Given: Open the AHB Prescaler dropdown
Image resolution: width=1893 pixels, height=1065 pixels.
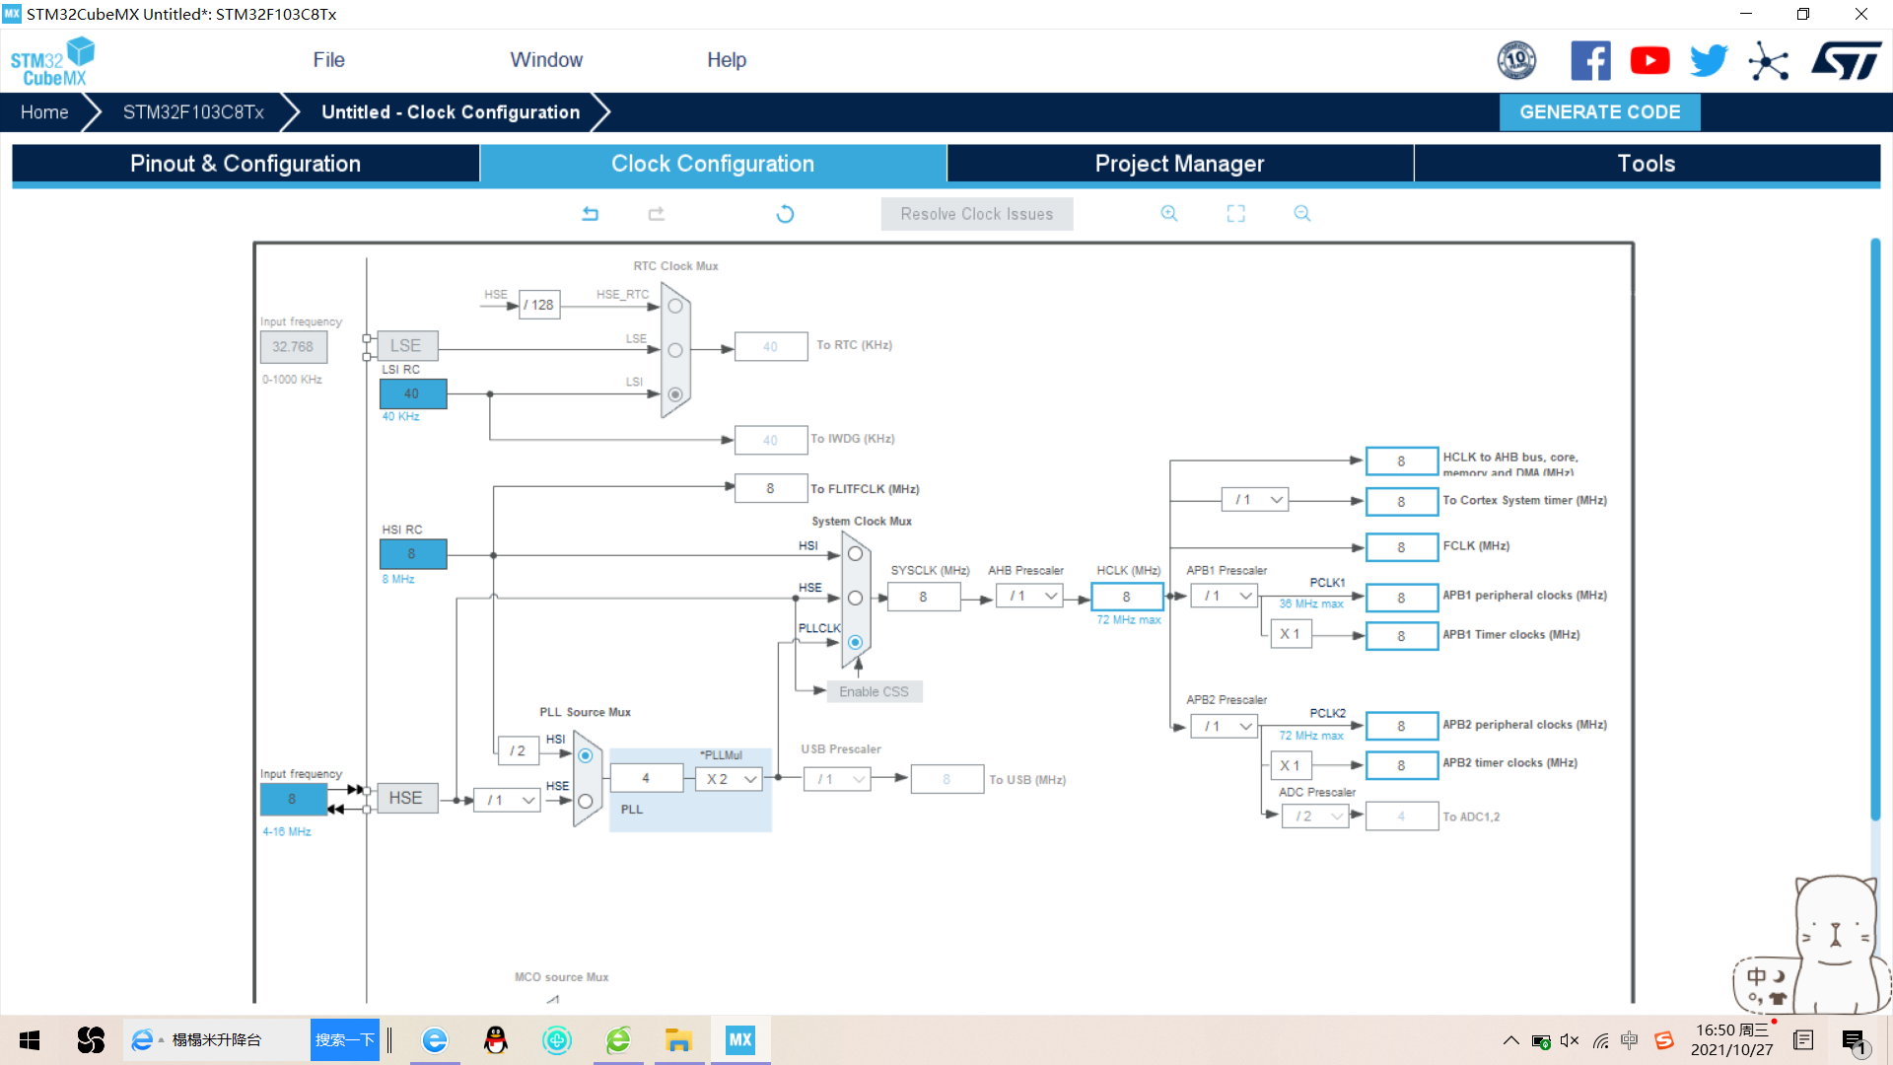Looking at the screenshot, I should [1029, 596].
